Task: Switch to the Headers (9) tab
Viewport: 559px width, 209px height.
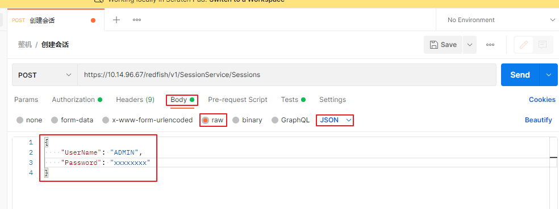Action: pos(135,100)
